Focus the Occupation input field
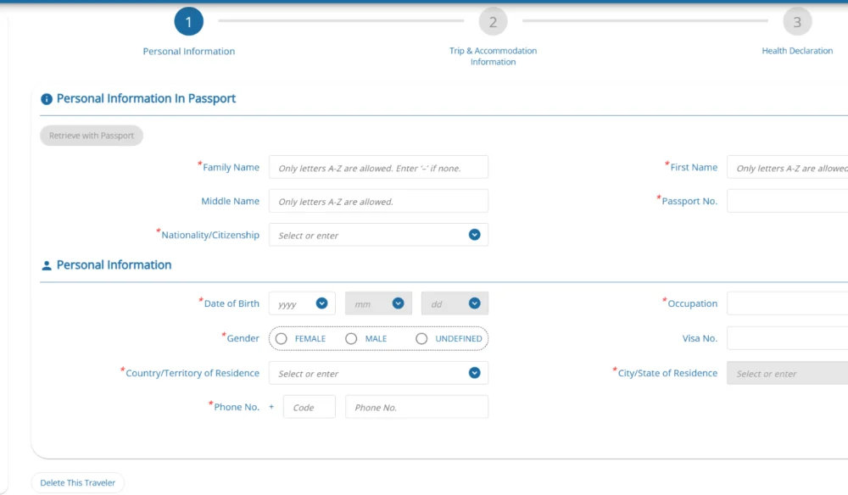This screenshot has width=848, height=495. click(x=788, y=303)
